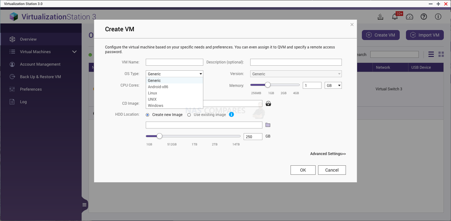Open notifications bell with 10+ badge
This screenshot has height=221, width=451.
pos(395,17)
